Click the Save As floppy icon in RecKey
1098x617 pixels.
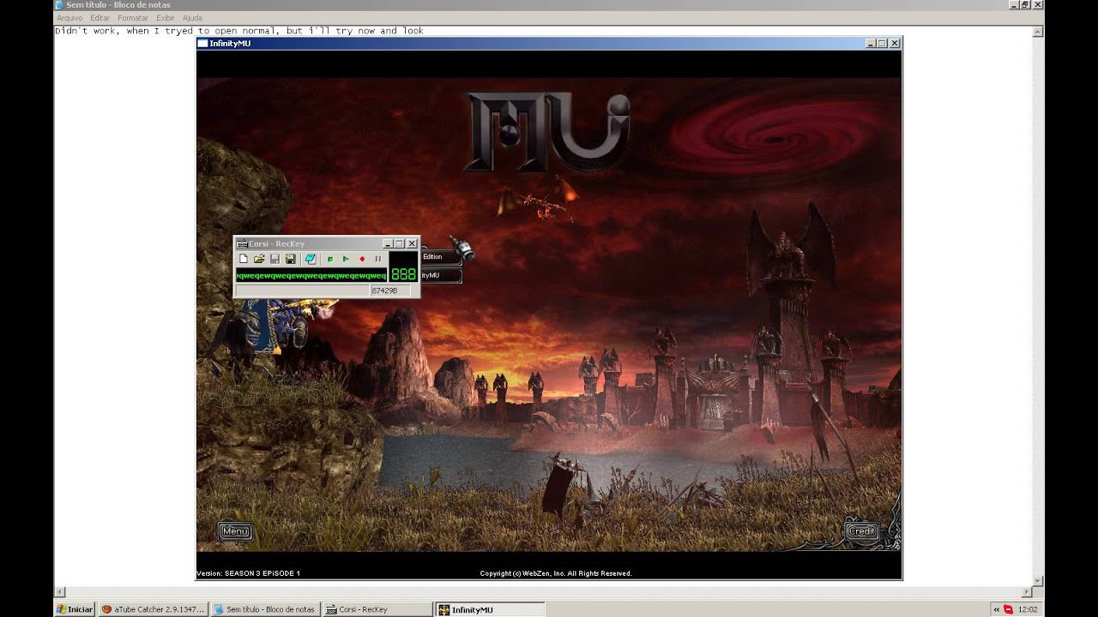pyautogui.click(x=290, y=259)
